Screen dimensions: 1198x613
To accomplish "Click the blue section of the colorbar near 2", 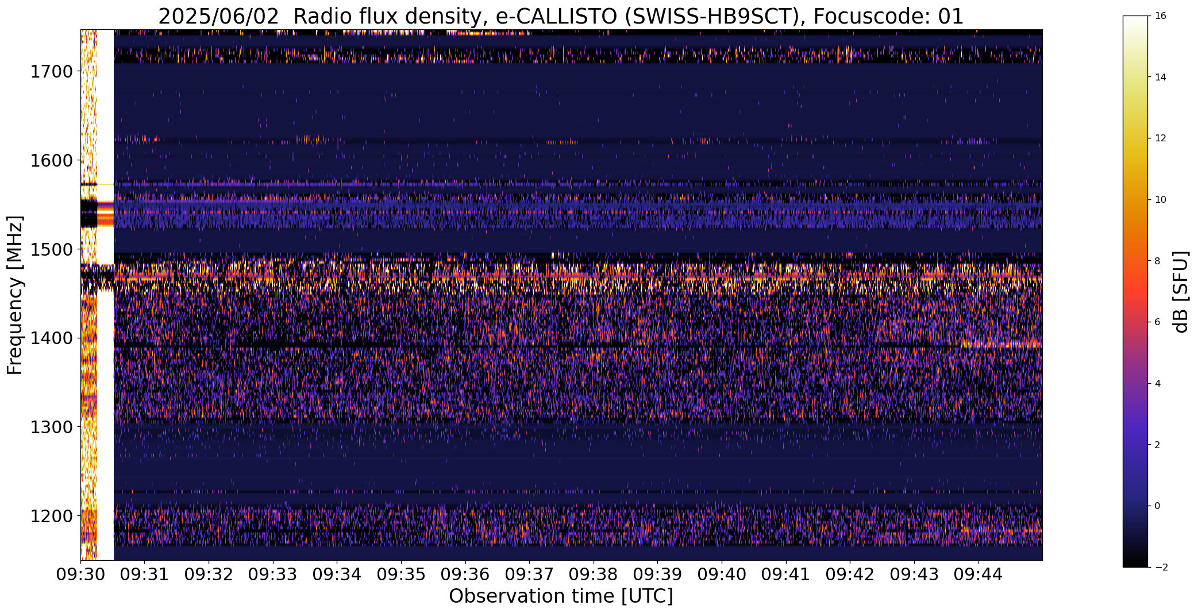I will 1136,445.
